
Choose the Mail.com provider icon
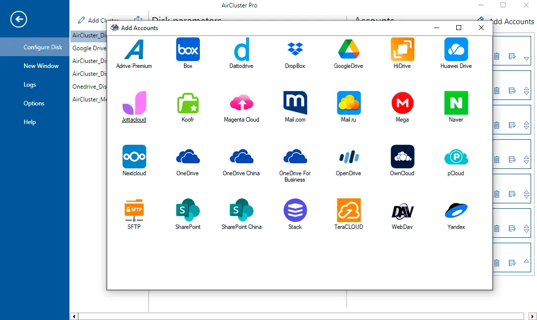coord(295,103)
